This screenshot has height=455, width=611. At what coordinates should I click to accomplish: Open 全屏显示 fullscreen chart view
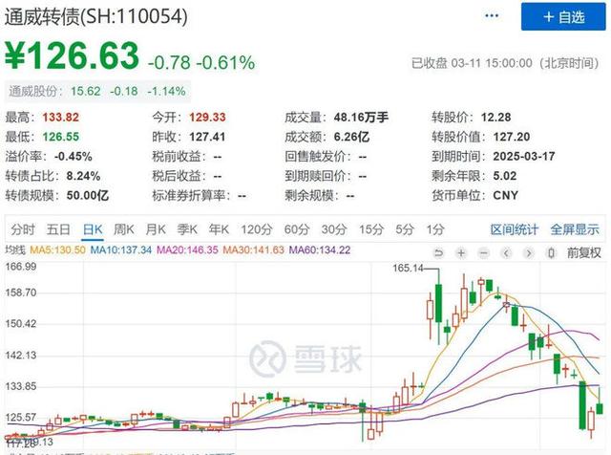tap(575, 229)
